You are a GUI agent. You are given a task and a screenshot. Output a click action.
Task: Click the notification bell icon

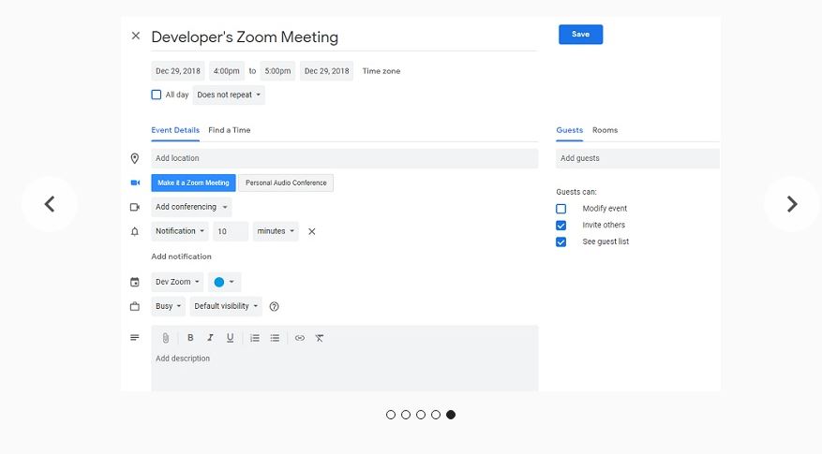[x=135, y=231]
